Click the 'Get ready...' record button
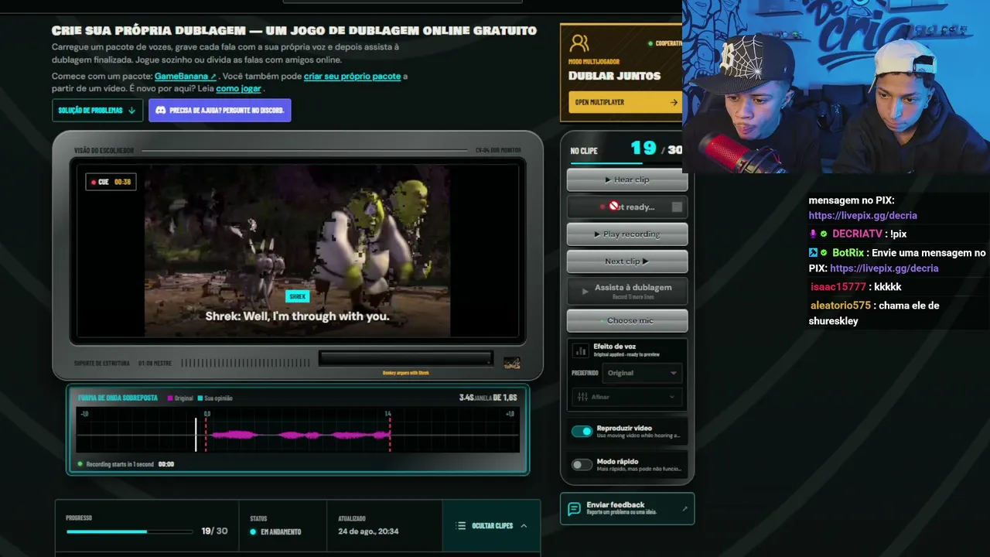This screenshot has height=557, width=990. coord(627,207)
